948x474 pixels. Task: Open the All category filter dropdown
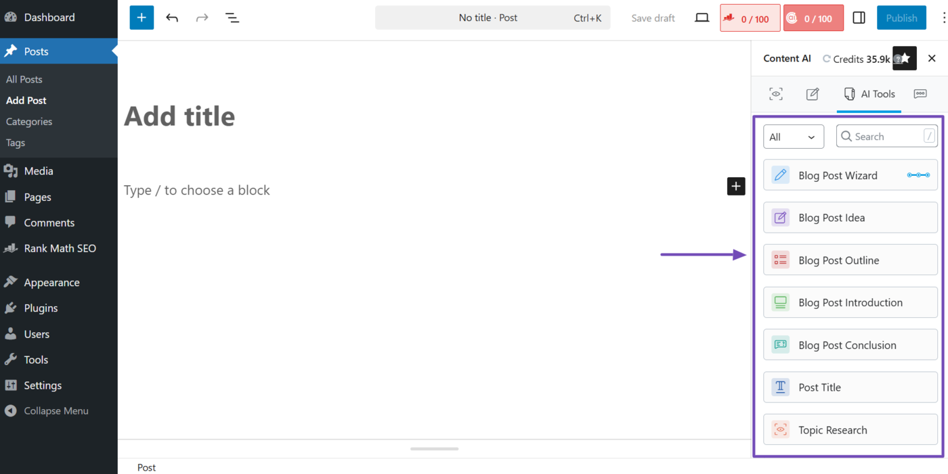[x=793, y=137]
